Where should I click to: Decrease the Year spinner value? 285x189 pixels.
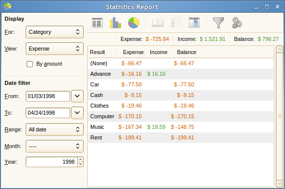[x=80, y=164]
